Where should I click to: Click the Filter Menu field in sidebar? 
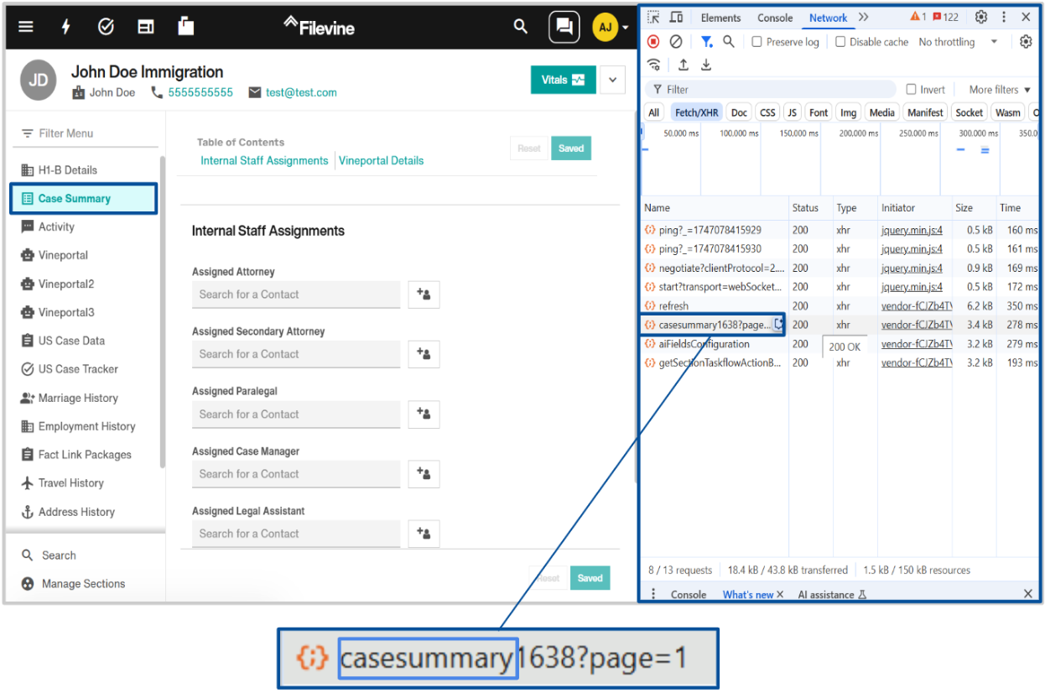86,133
